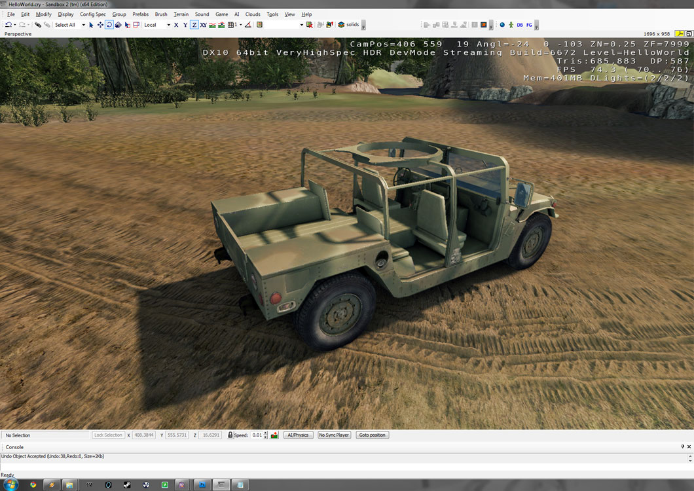Screen dimensions: 694x491
Task: Open the Character Editor figure icon
Action: pyautogui.click(x=511, y=25)
